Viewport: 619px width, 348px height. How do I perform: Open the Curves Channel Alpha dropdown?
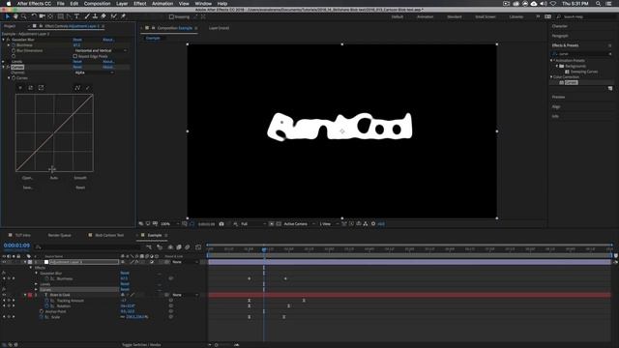pyautogui.click(x=94, y=72)
